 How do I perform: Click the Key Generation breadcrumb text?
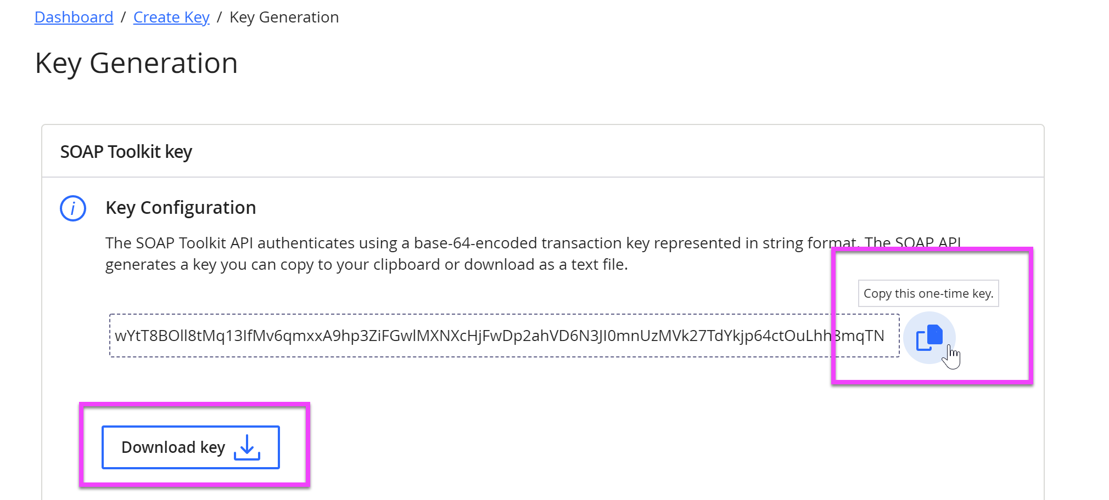284,18
